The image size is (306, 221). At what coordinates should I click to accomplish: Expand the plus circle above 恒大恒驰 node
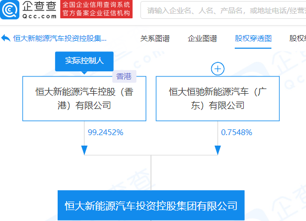[217, 69]
